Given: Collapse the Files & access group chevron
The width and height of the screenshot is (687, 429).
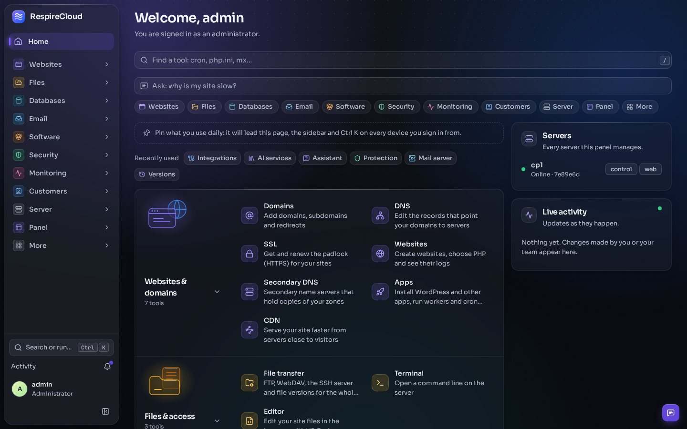Looking at the screenshot, I should [217, 421].
